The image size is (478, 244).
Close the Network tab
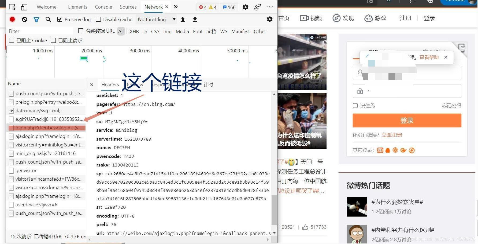(167, 7)
